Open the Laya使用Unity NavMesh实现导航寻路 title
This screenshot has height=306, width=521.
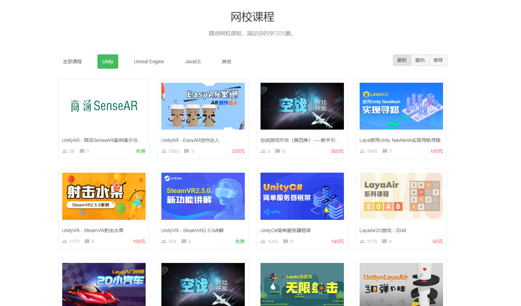(x=400, y=140)
